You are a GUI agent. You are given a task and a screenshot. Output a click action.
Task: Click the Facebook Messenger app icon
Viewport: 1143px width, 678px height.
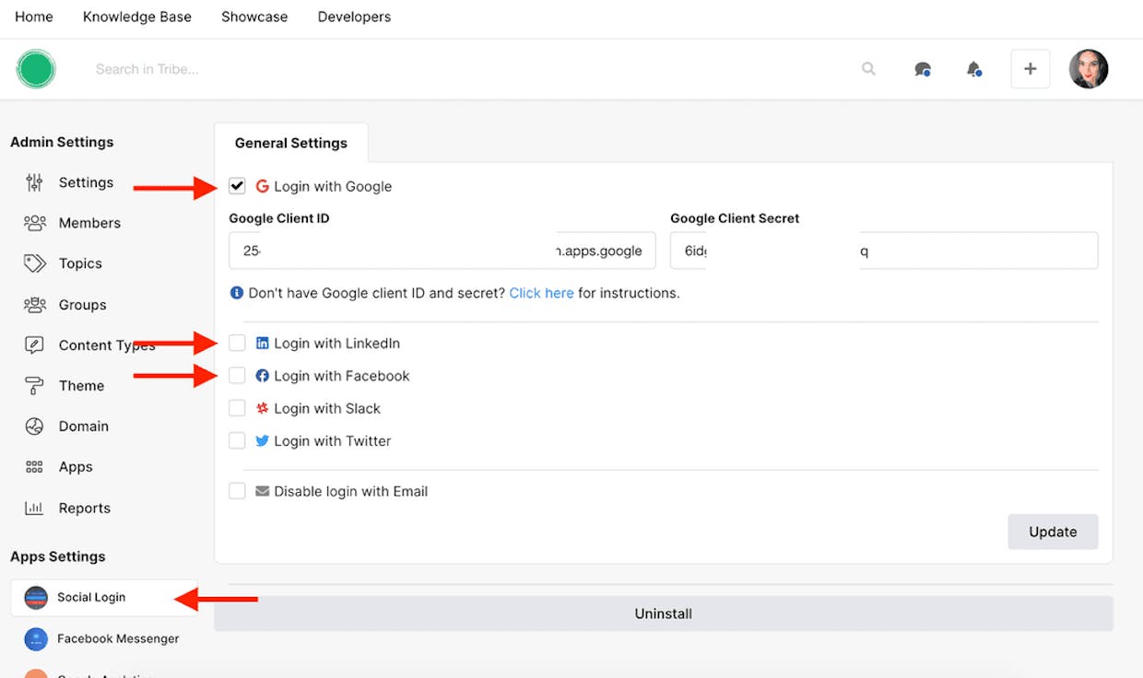(x=36, y=638)
